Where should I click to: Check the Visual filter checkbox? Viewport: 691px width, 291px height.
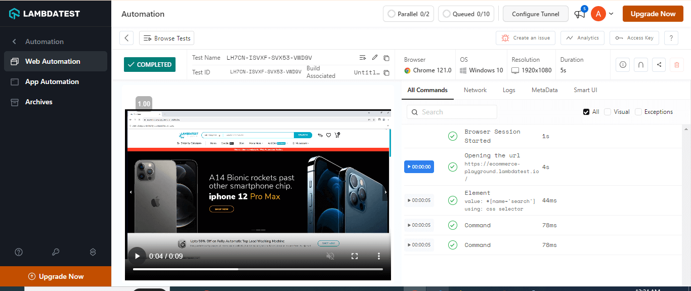[x=608, y=112]
